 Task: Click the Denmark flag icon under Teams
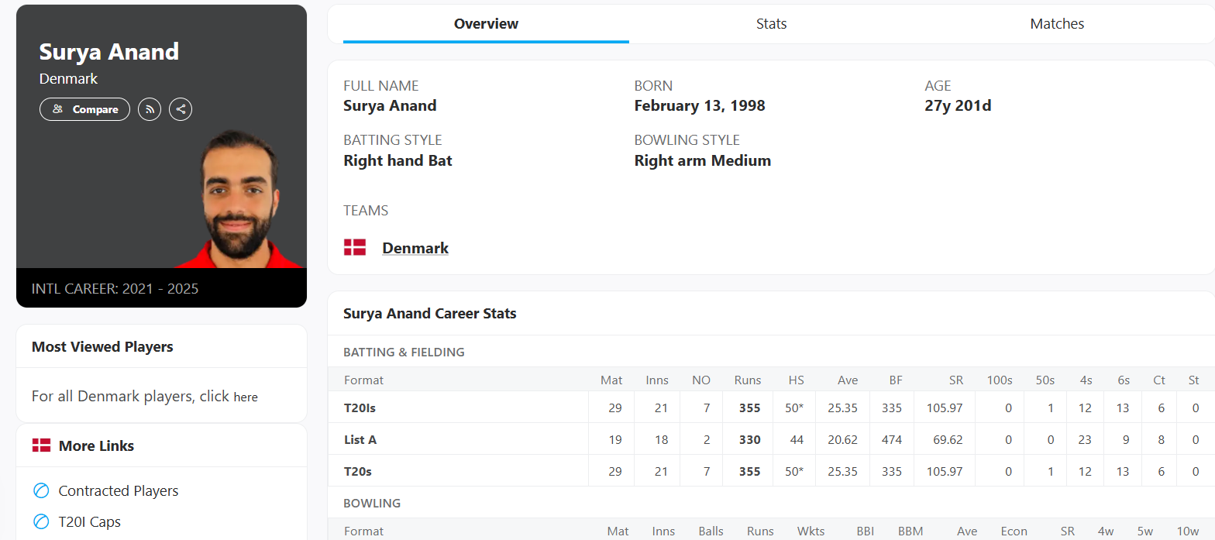click(x=355, y=248)
